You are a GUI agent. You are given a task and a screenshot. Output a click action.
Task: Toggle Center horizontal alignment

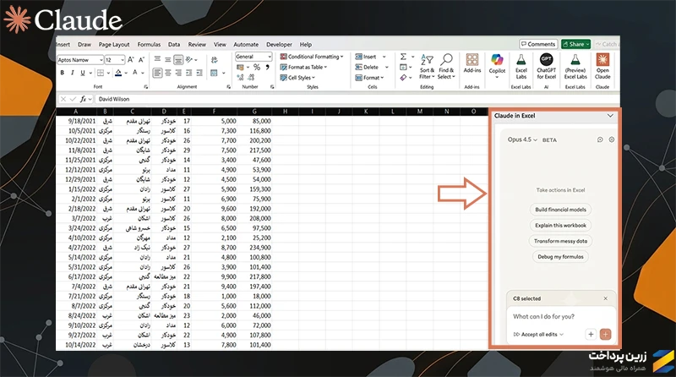167,73
